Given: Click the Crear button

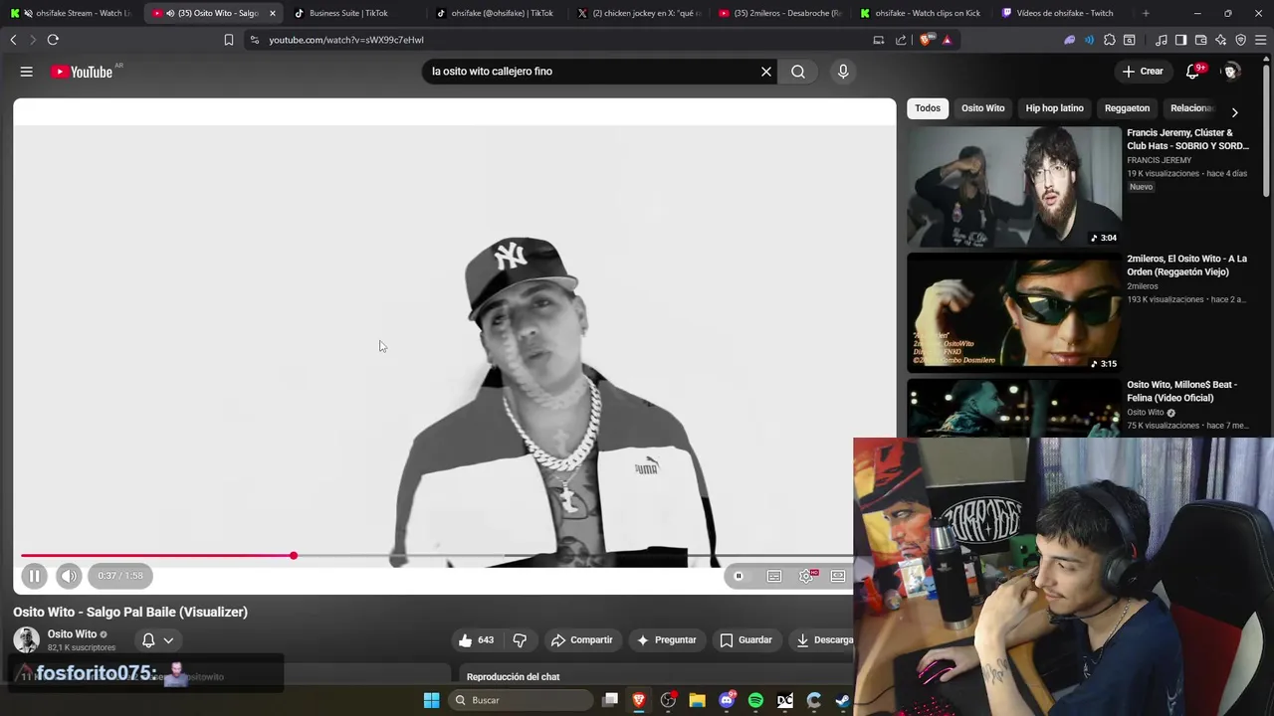Looking at the screenshot, I should [1143, 72].
